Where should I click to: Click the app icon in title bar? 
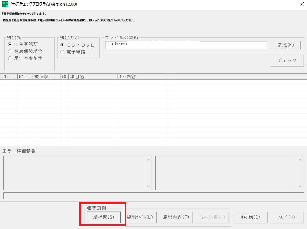5,4
